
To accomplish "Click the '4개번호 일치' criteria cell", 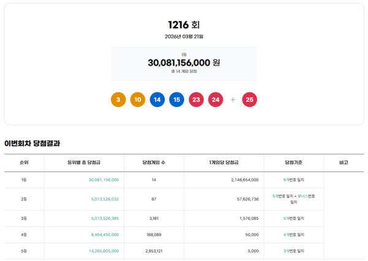I will [294, 235].
